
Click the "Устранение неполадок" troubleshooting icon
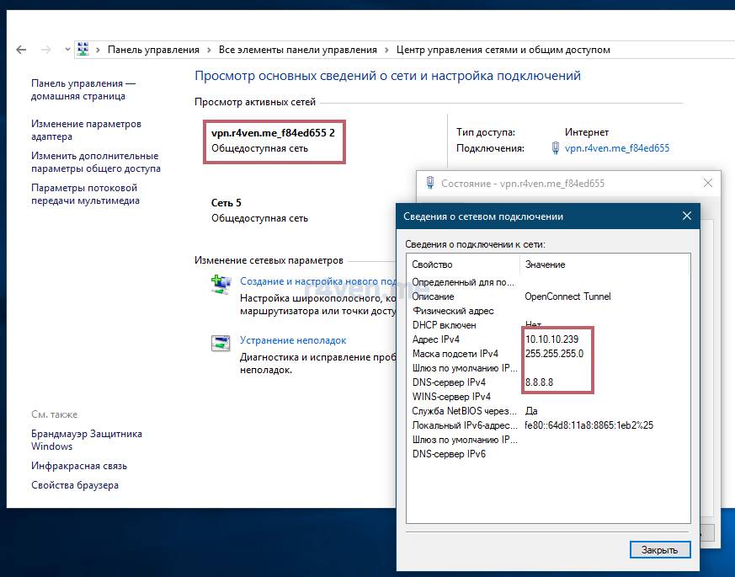click(221, 343)
